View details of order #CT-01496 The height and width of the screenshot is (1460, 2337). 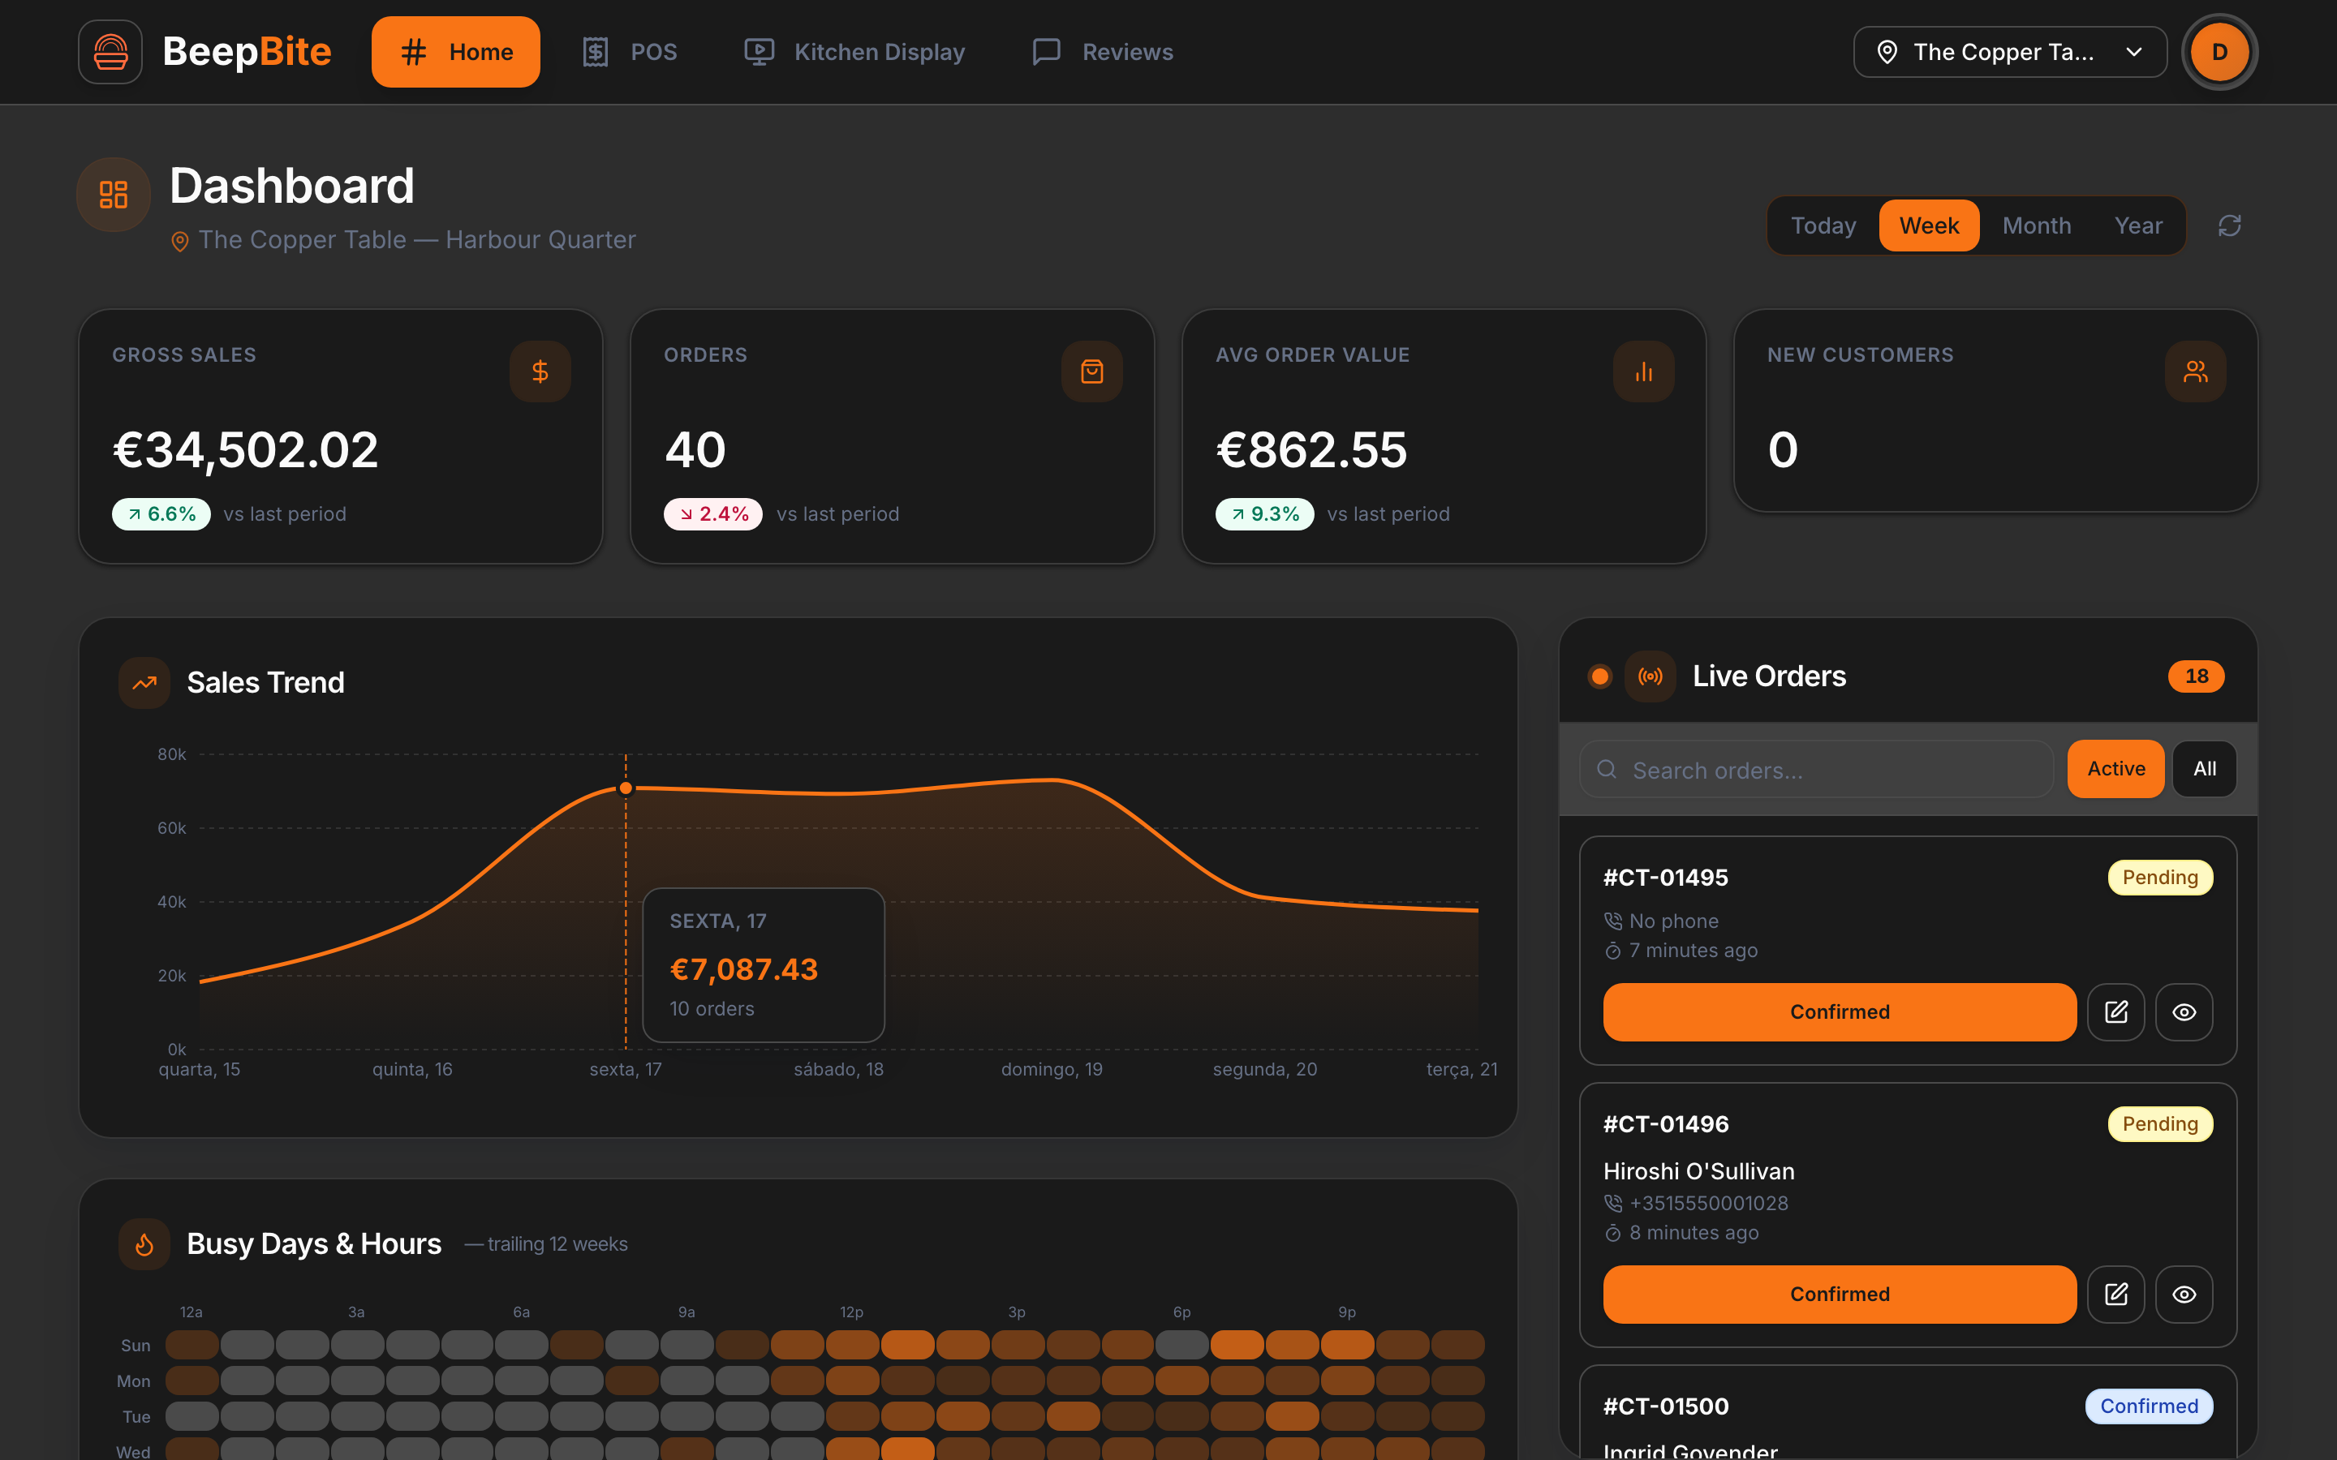(x=2184, y=1294)
